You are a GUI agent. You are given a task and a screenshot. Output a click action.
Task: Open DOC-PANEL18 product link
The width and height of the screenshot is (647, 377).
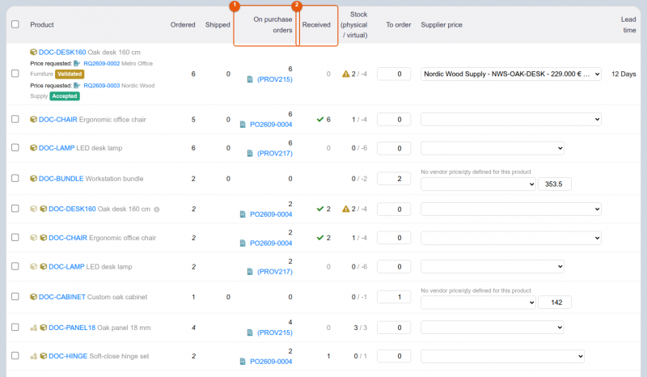pos(72,328)
